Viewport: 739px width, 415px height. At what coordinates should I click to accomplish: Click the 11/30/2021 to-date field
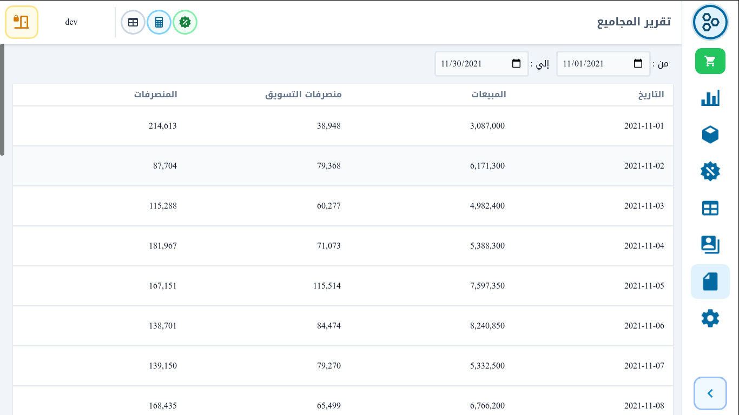click(468, 64)
